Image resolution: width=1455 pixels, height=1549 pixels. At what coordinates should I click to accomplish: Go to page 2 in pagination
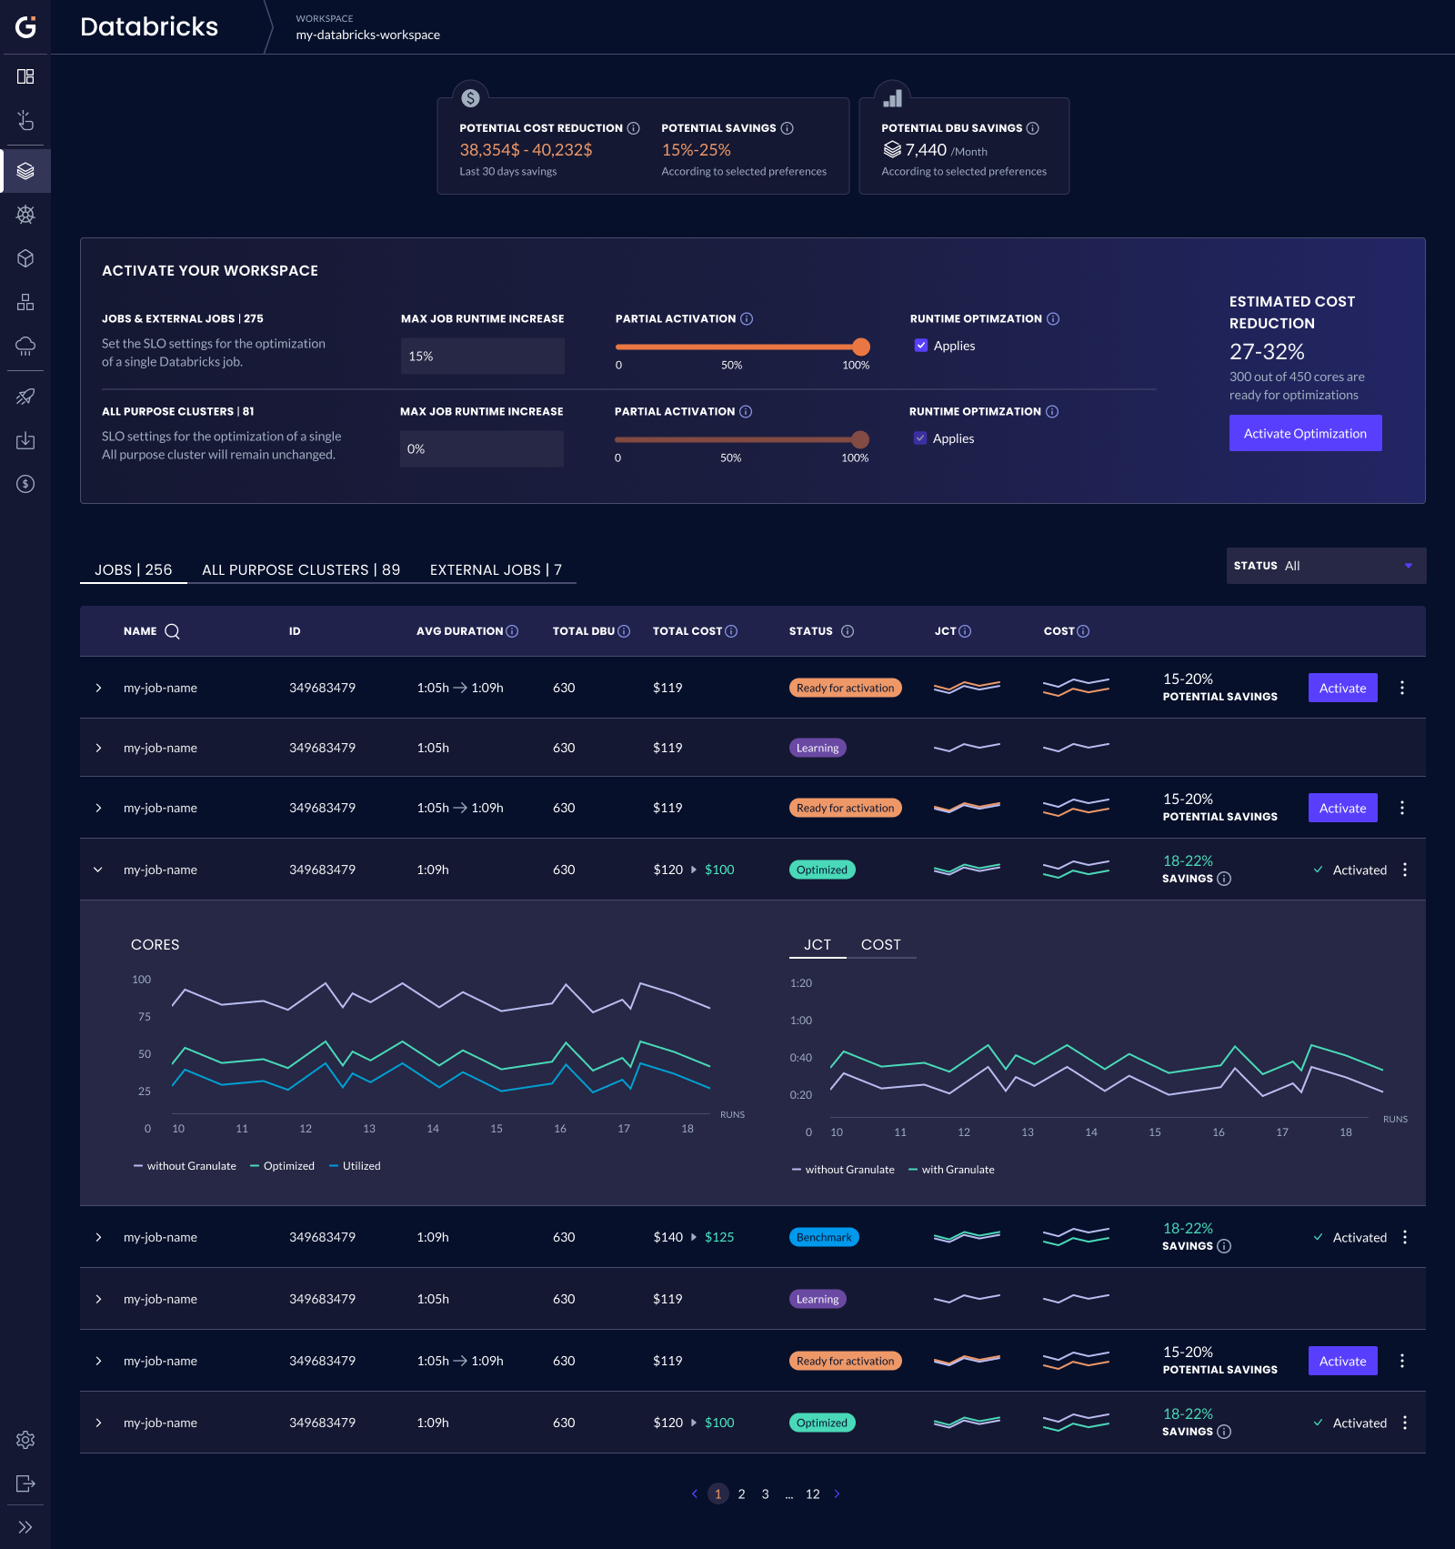pos(741,1494)
